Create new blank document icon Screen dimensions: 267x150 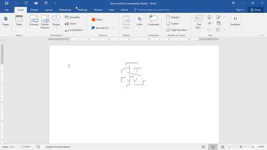coord(26,3)
